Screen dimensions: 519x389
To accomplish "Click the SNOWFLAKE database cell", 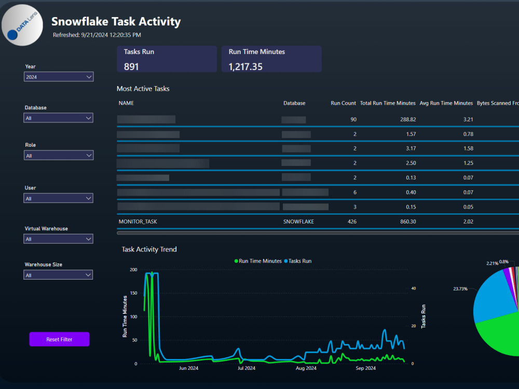I will click(x=298, y=221).
